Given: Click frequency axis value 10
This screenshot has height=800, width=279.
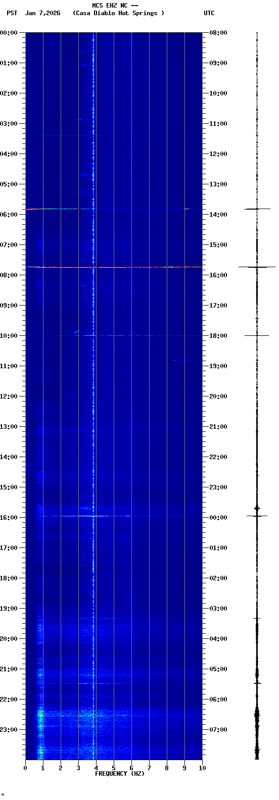Looking at the screenshot, I should pos(202,768).
